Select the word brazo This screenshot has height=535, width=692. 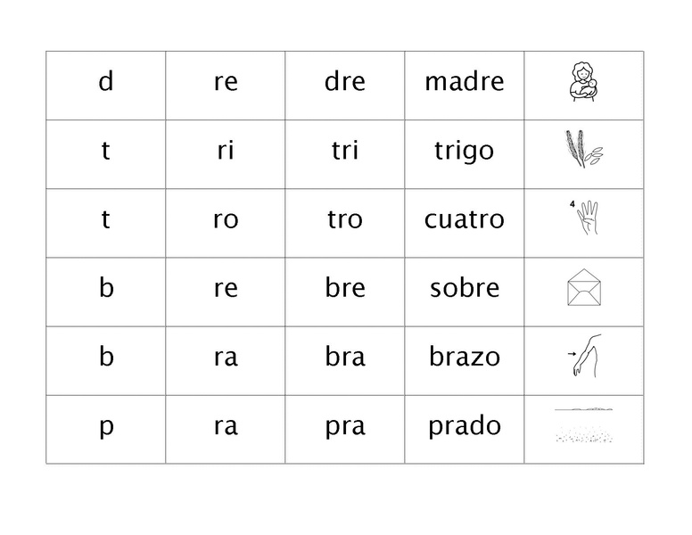[x=465, y=357]
